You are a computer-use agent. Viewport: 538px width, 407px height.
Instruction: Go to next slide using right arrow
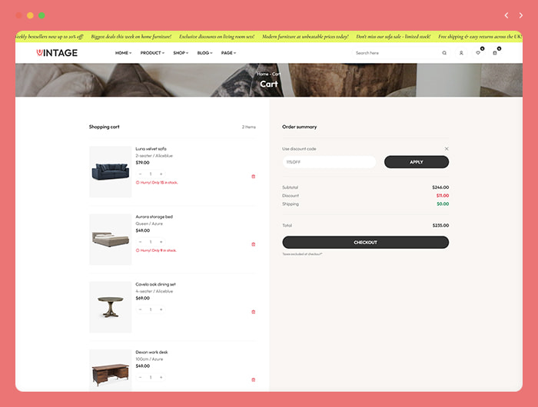coord(521,15)
